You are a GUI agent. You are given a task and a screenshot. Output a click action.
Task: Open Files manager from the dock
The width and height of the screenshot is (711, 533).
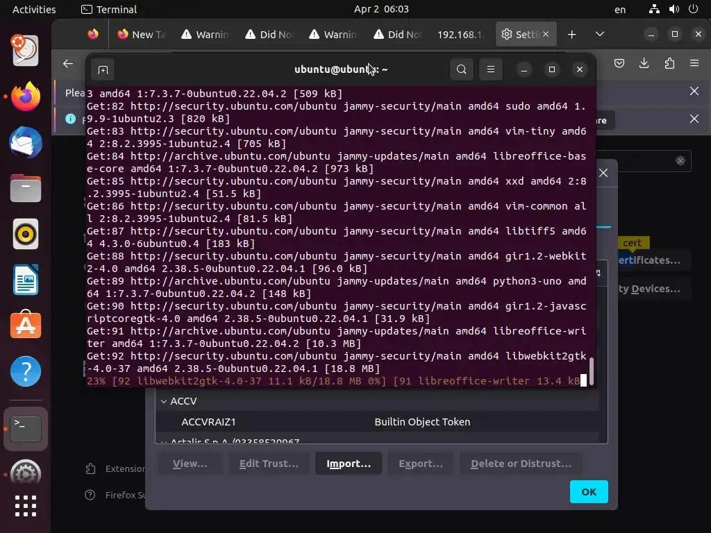click(x=26, y=188)
